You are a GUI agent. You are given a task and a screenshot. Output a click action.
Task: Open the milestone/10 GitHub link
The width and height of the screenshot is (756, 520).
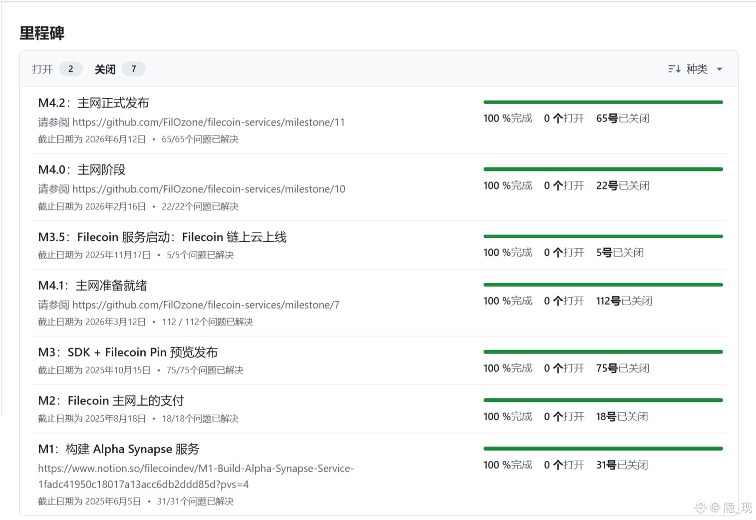pyautogui.click(x=209, y=189)
